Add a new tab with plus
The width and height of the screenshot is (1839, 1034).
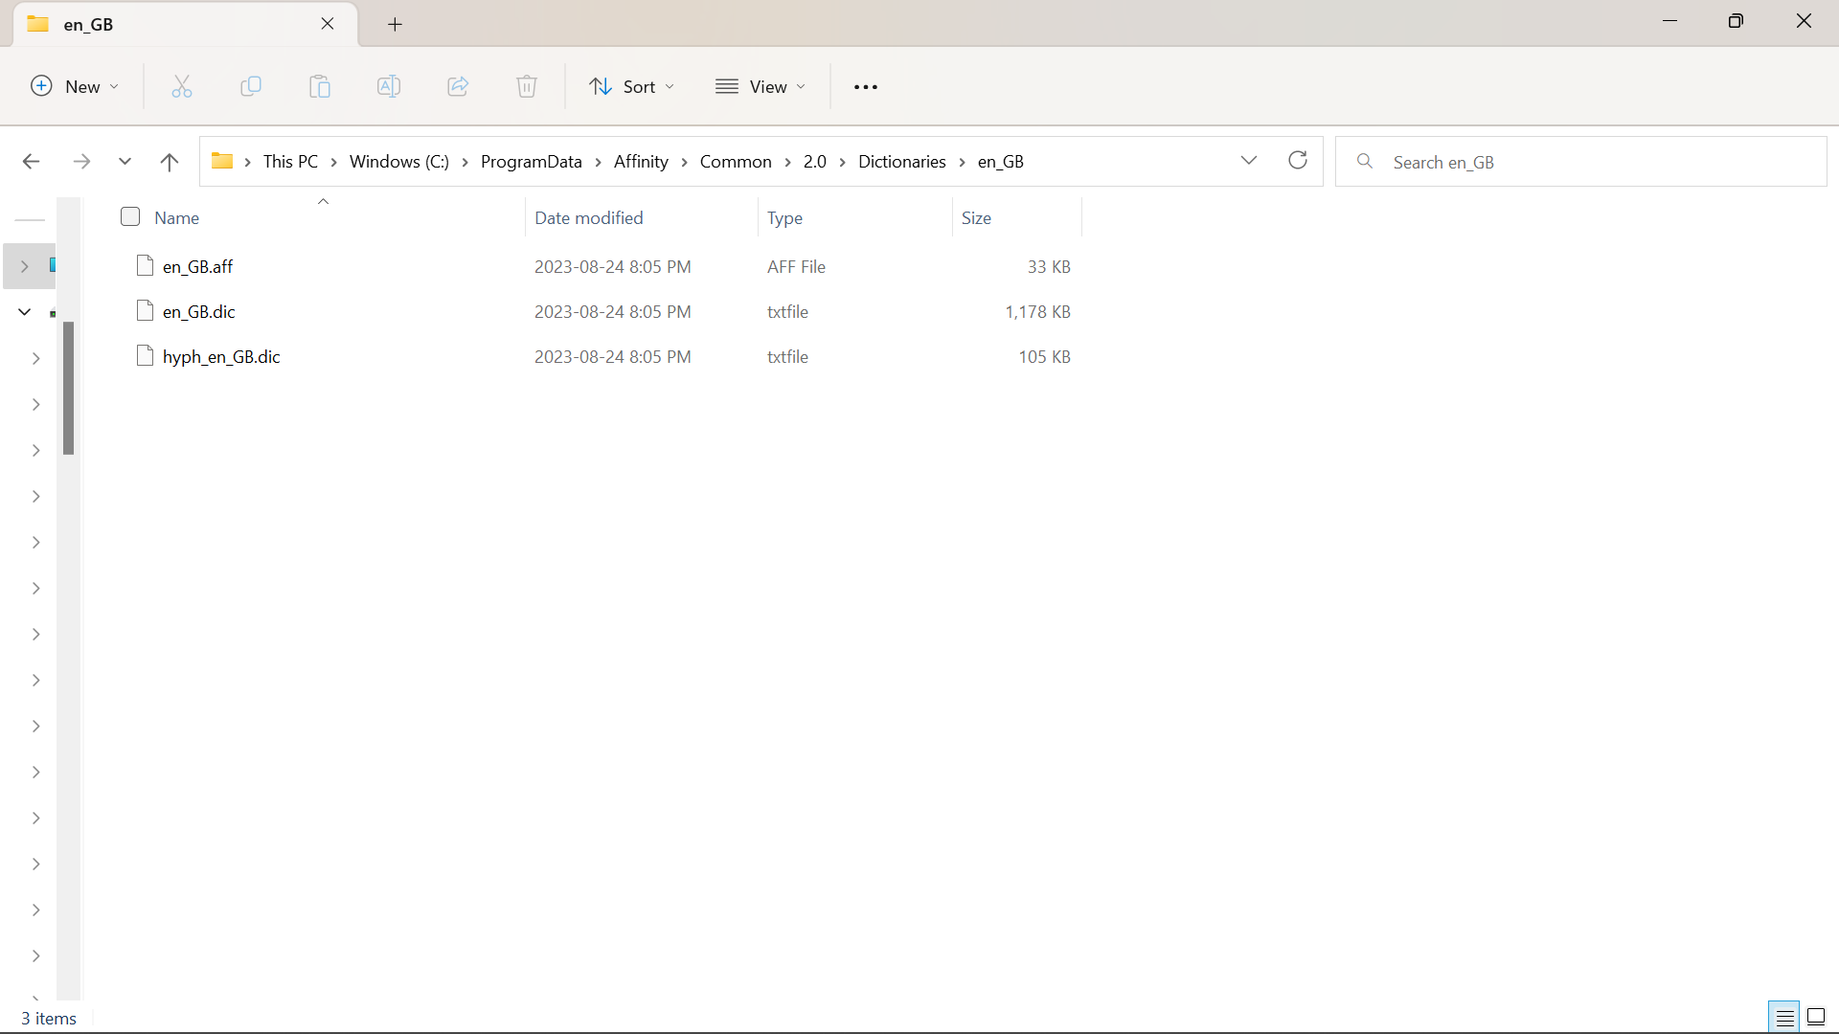click(x=395, y=24)
